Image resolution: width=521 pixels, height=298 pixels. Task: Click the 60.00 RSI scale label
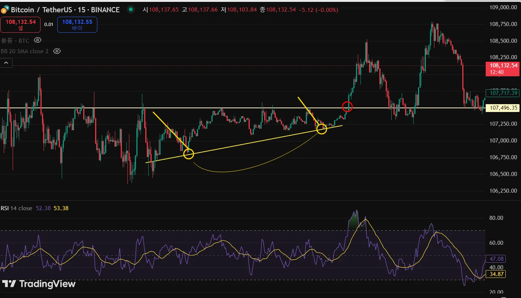[x=497, y=243]
